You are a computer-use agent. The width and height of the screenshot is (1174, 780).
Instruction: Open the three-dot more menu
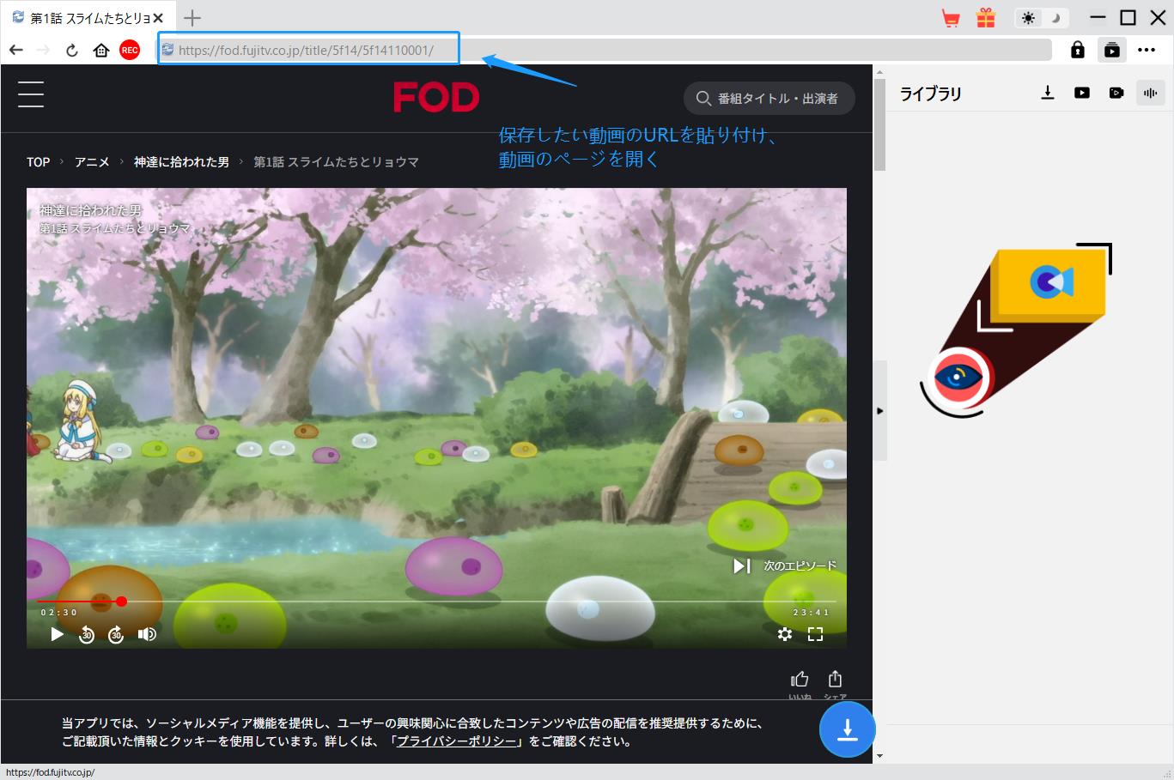1147,50
